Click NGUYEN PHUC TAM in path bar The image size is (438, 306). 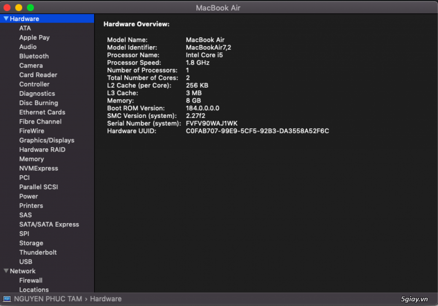click(x=48, y=299)
